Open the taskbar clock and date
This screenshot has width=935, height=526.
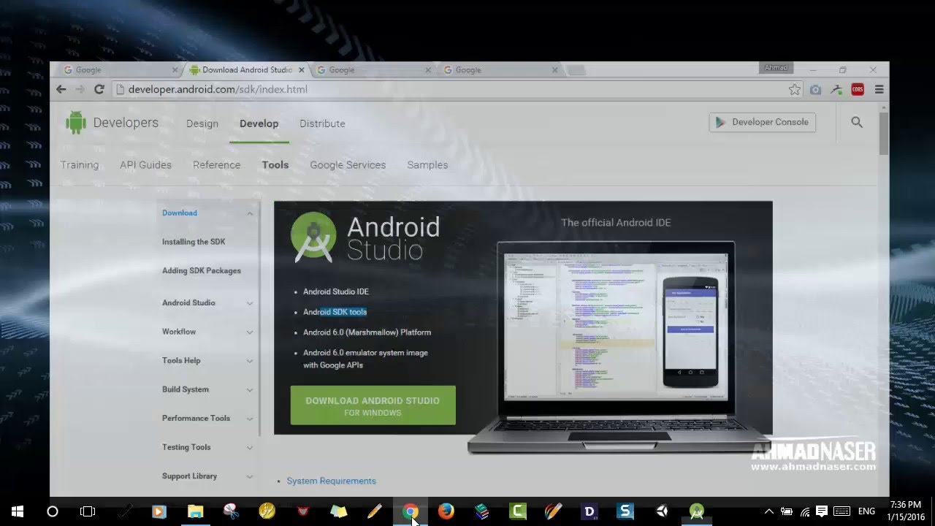point(906,511)
